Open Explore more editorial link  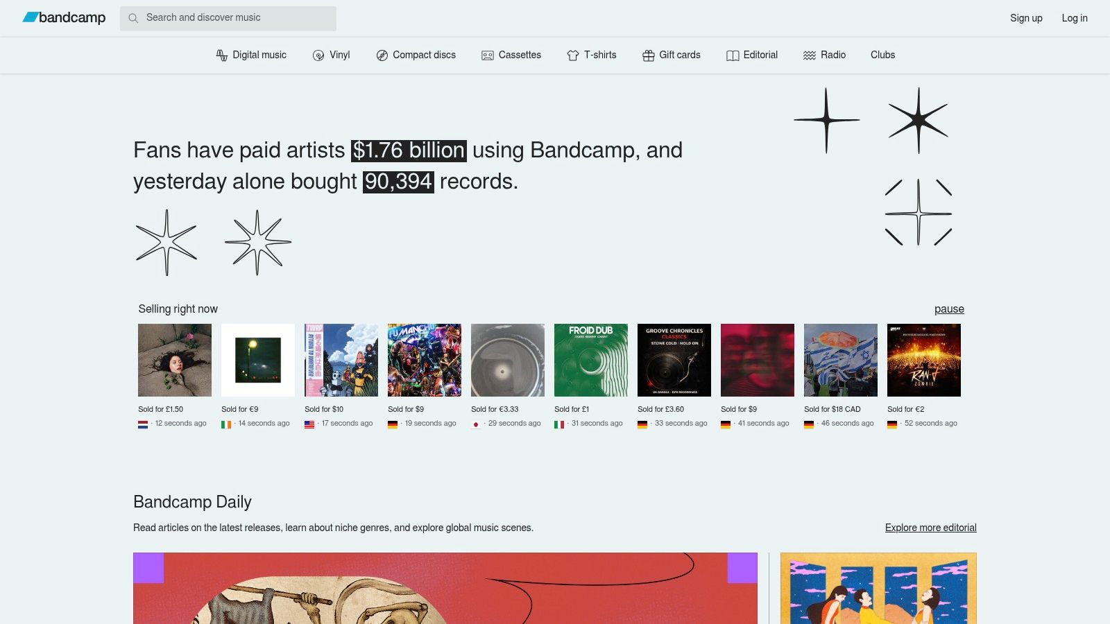(x=930, y=528)
